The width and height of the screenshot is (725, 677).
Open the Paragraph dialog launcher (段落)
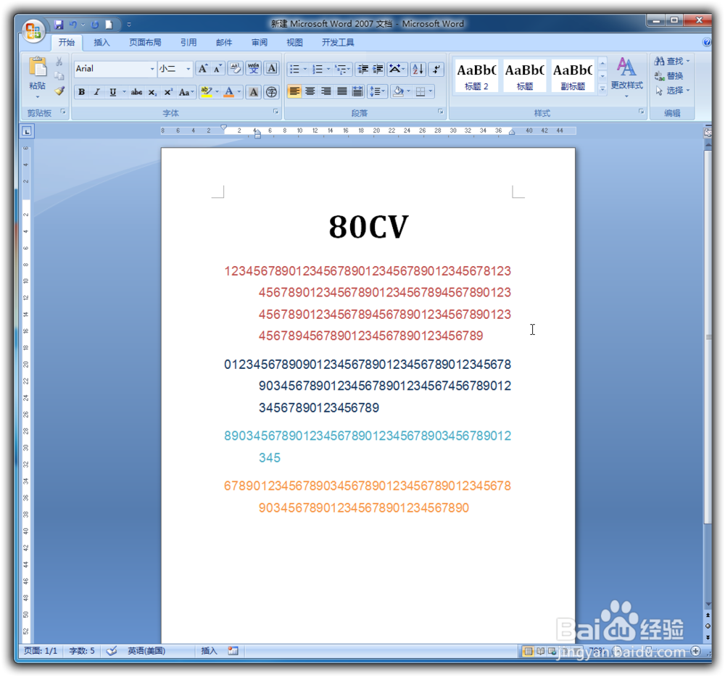(440, 112)
